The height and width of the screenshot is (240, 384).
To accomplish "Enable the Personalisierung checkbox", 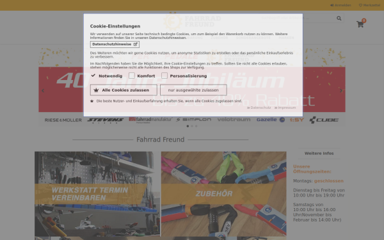I will [164, 76].
